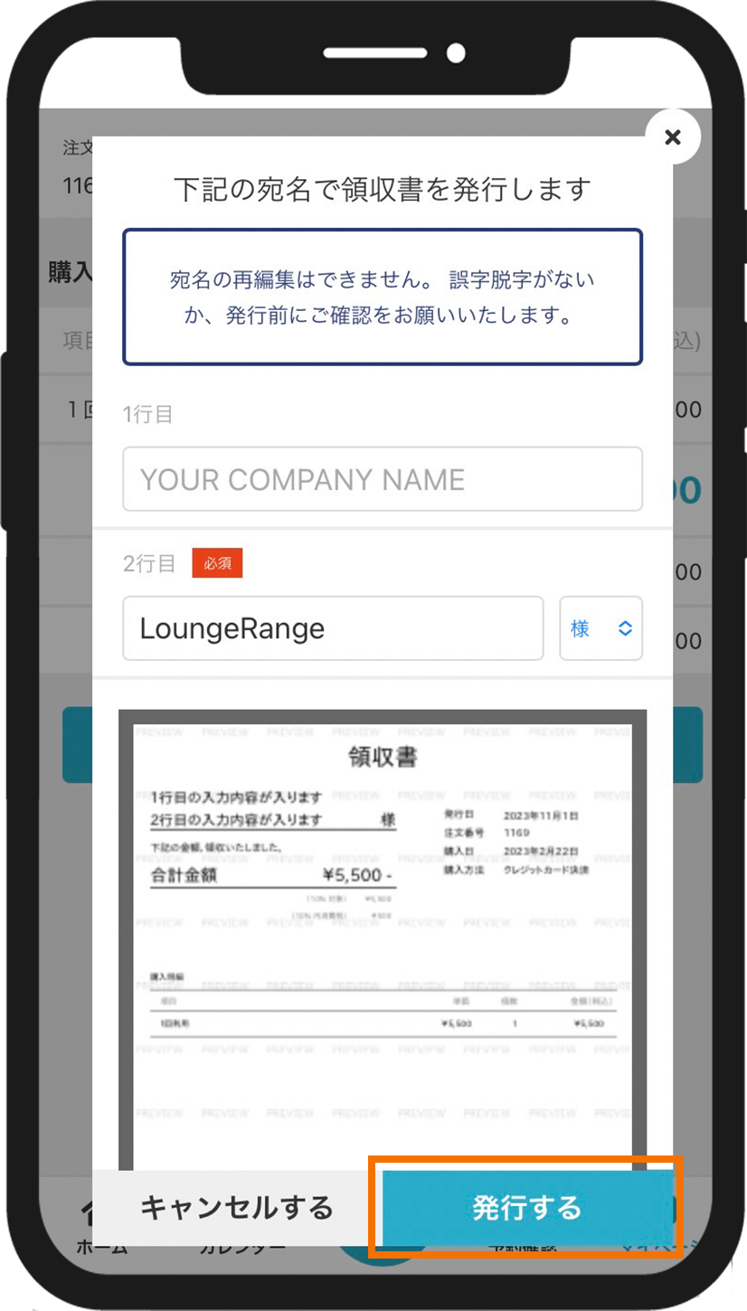Click the 2行目 field label
Screen dimensions: 747x1311
pyautogui.click(x=149, y=563)
